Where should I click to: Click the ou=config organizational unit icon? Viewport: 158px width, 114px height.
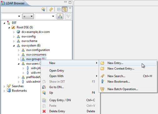18,36
